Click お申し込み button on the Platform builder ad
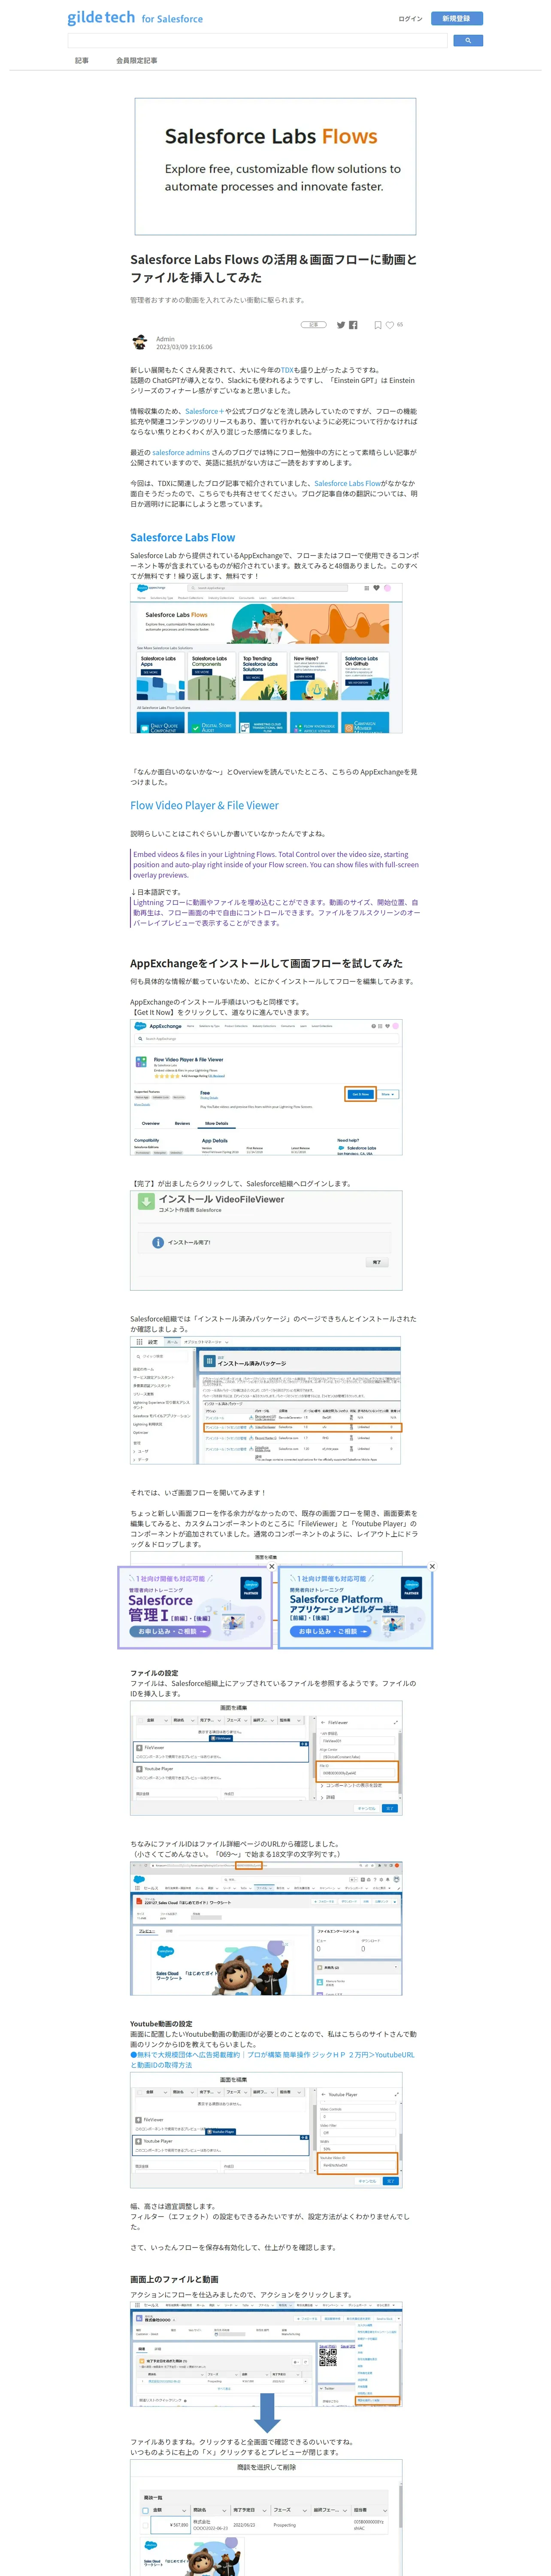Screen dimensions: 551x2576 [331, 1631]
